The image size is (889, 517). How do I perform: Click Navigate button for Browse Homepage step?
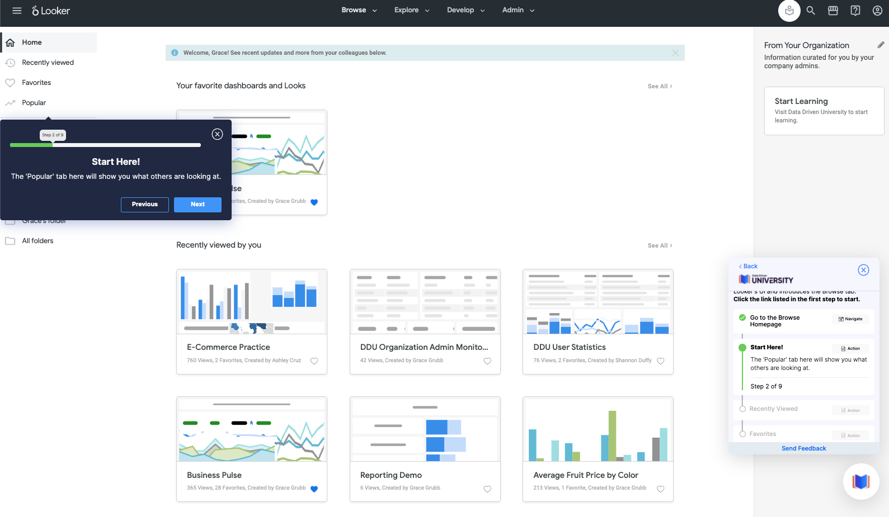pyautogui.click(x=850, y=319)
